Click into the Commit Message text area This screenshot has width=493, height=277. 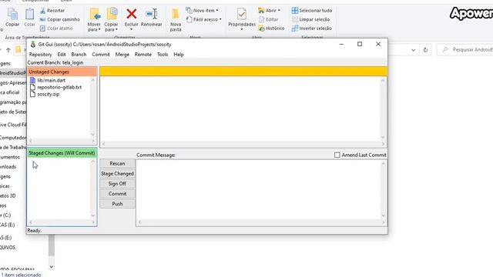tap(259, 189)
